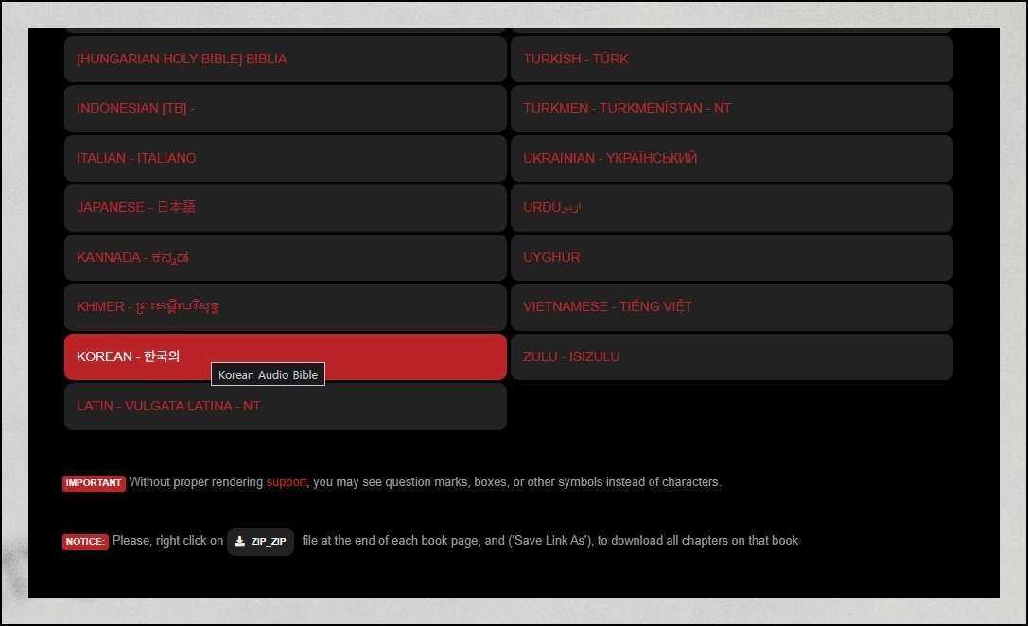
Task: Click the highlighted Korean - 한국의 entry
Action: tap(286, 356)
